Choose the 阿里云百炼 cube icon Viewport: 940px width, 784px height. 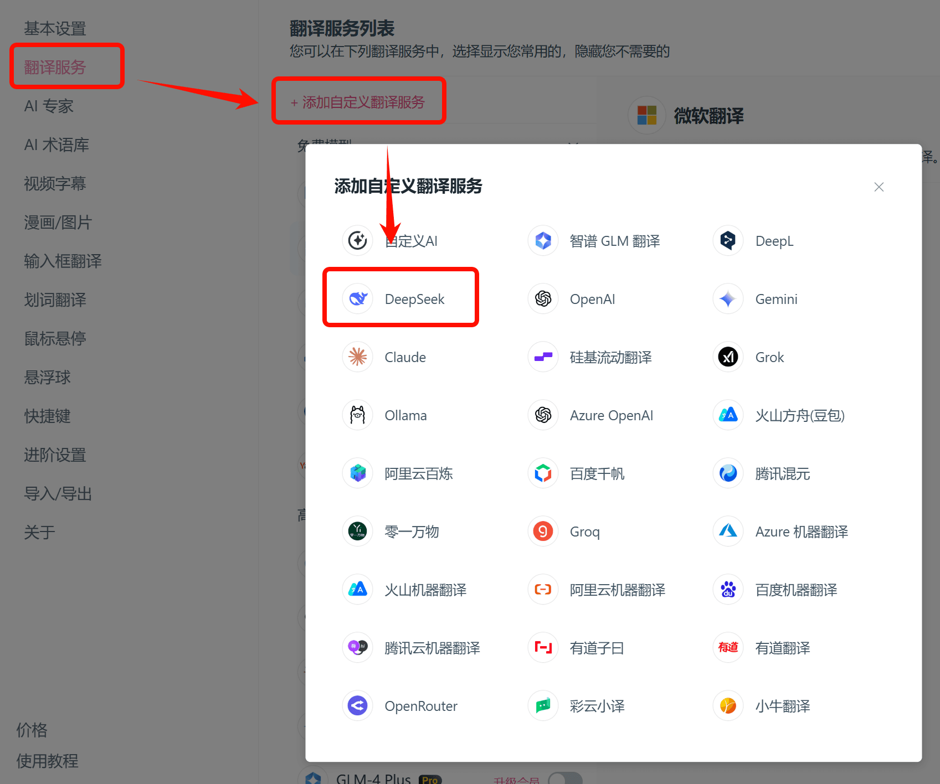358,473
